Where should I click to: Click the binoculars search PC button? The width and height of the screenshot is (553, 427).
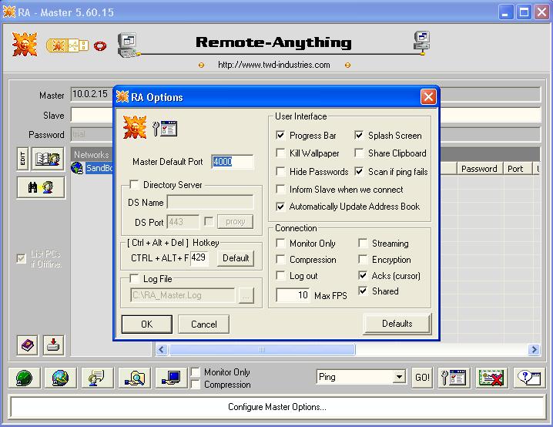pyautogui.click(x=41, y=187)
